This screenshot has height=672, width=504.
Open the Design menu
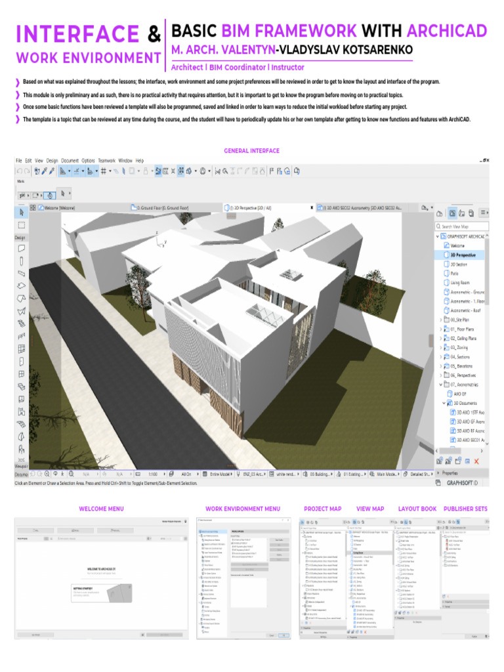(x=52, y=161)
